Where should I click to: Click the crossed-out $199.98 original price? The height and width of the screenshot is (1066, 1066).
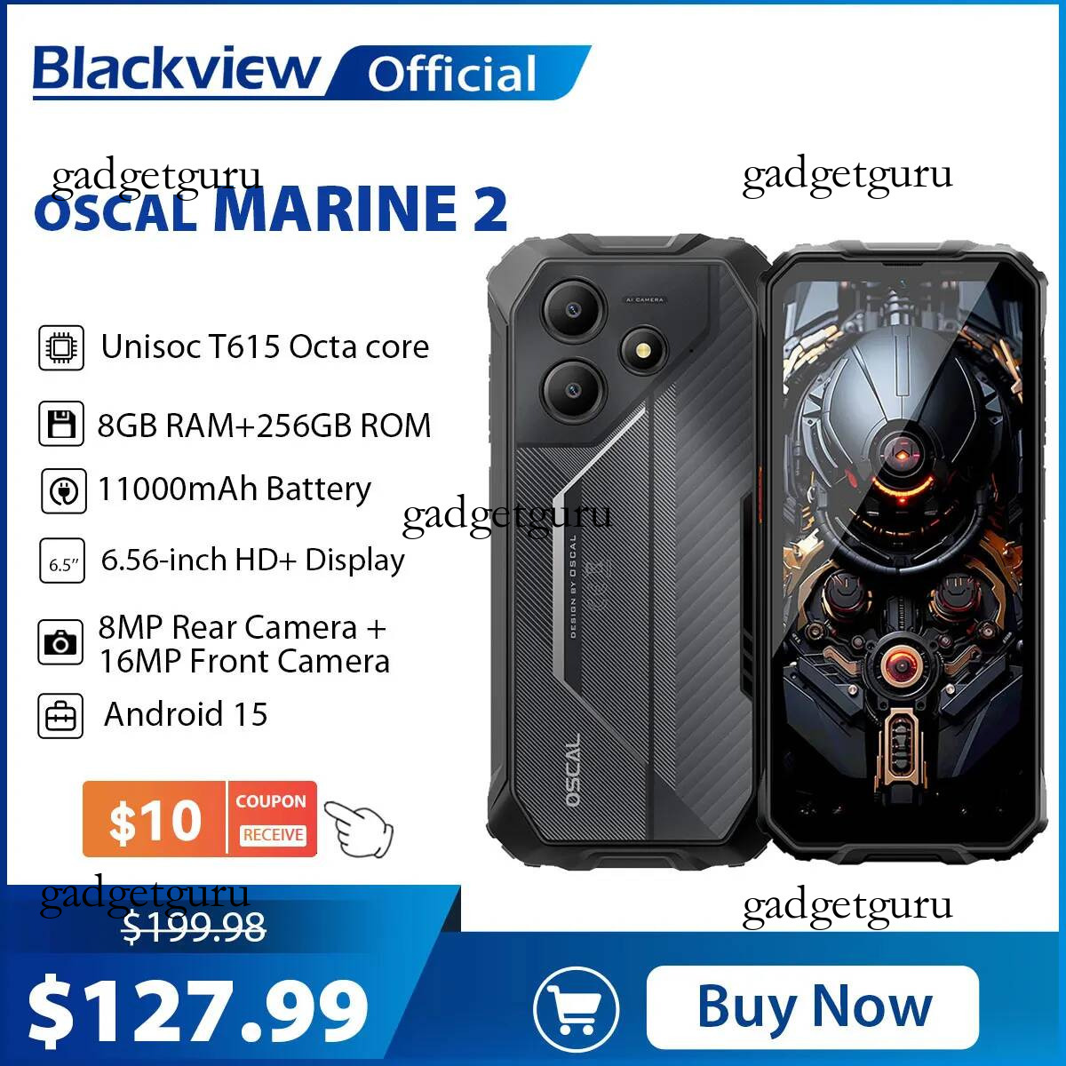coord(194,928)
